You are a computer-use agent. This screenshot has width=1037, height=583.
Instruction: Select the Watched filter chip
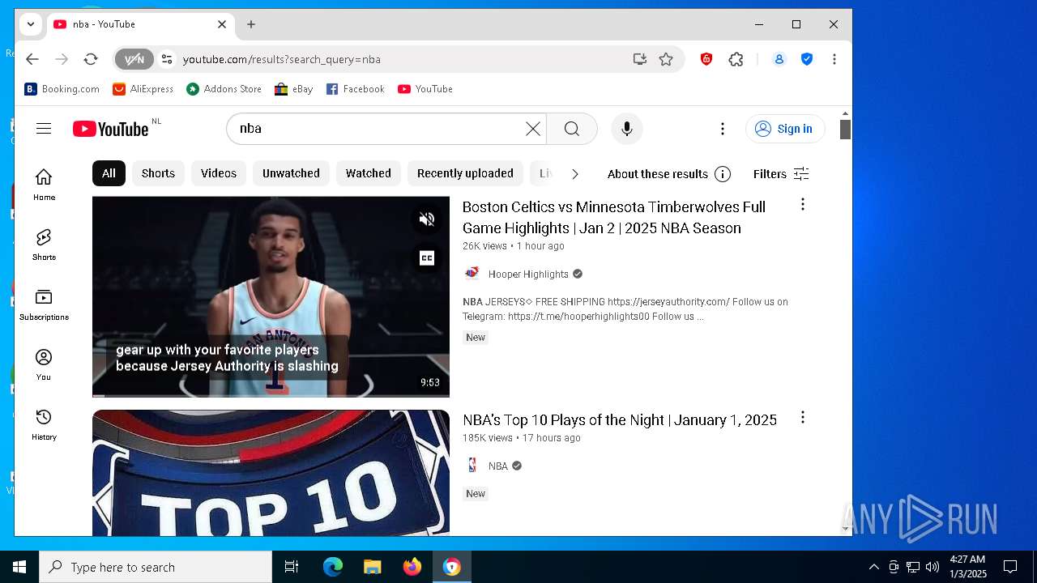(x=369, y=173)
